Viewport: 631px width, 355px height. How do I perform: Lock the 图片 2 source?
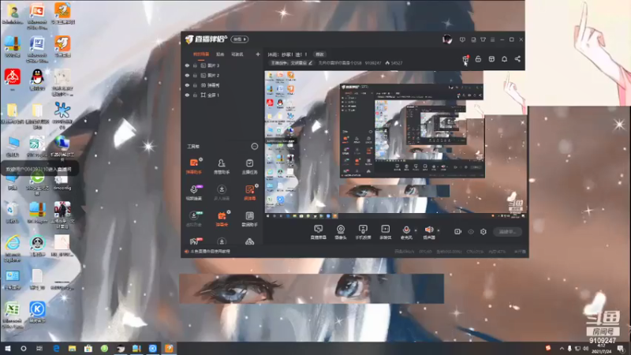point(195,75)
